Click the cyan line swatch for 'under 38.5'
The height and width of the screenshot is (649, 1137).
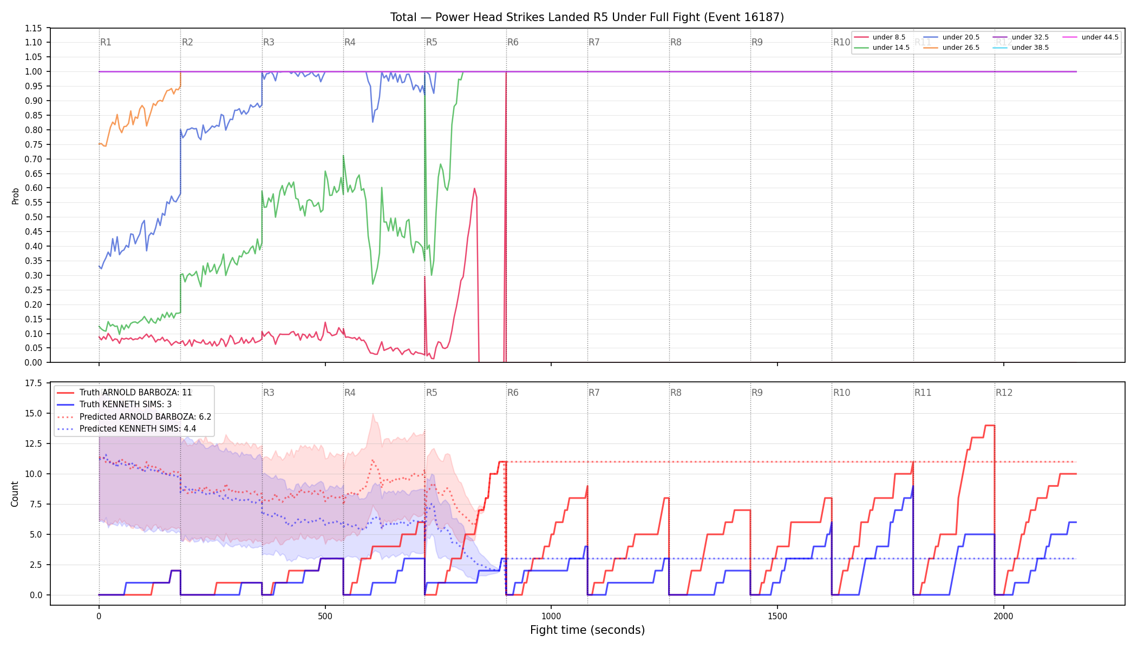1000,48
